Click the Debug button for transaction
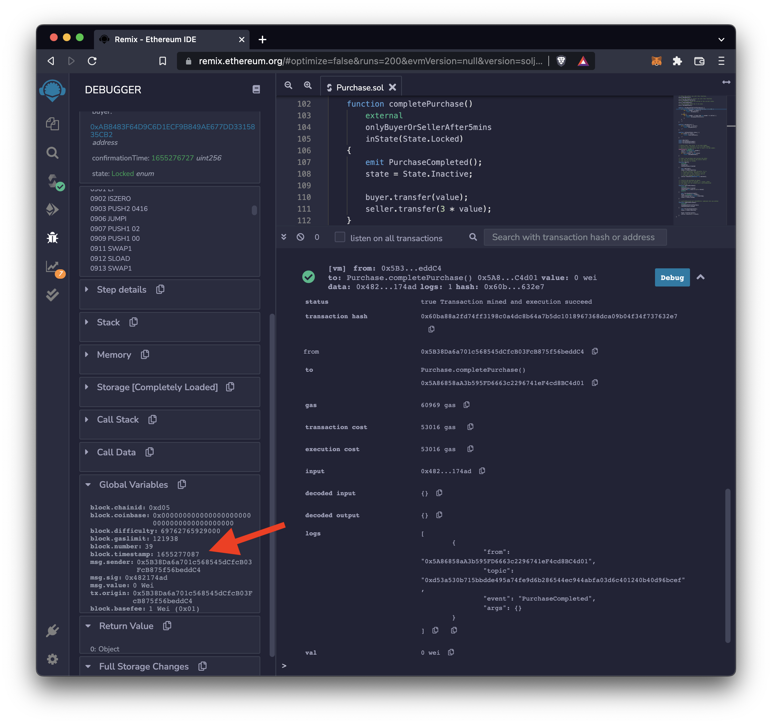This screenshot has width=772, height=724. click(x=671, y=278)
